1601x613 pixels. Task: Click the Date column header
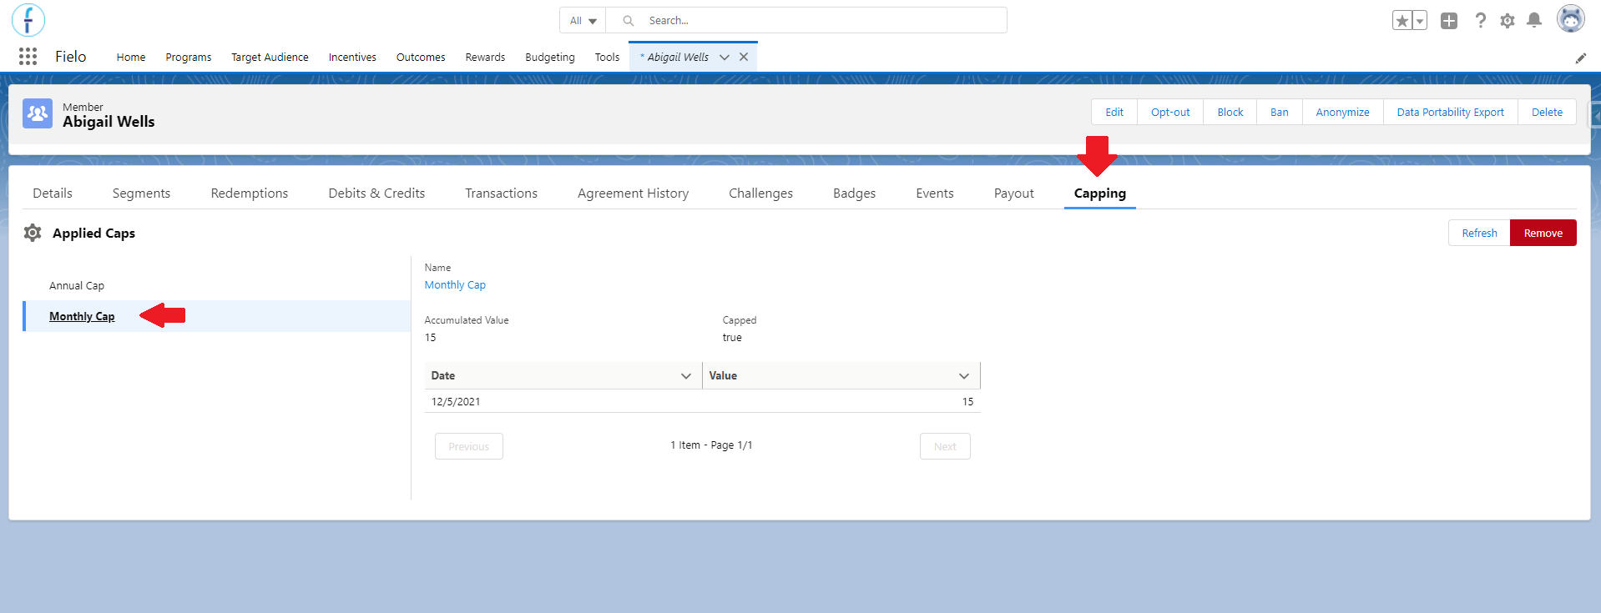pos(563,376)
